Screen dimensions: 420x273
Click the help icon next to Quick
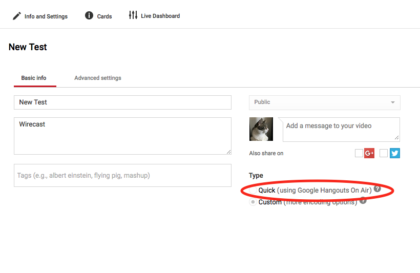(x=377, y=189)
